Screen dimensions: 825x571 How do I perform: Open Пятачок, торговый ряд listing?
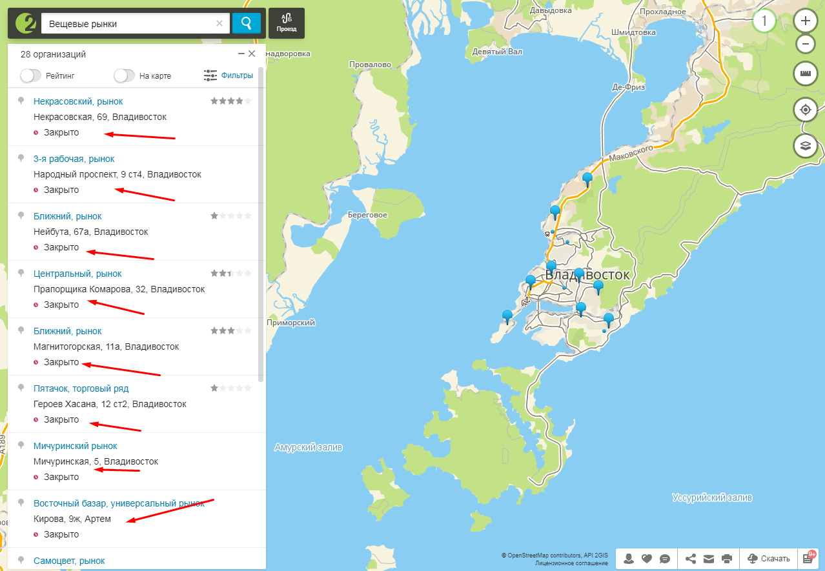[81, 388]
